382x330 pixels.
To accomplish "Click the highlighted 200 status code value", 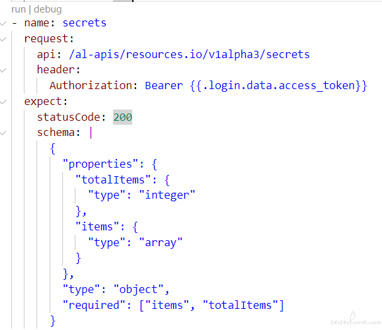I will 122,117.
